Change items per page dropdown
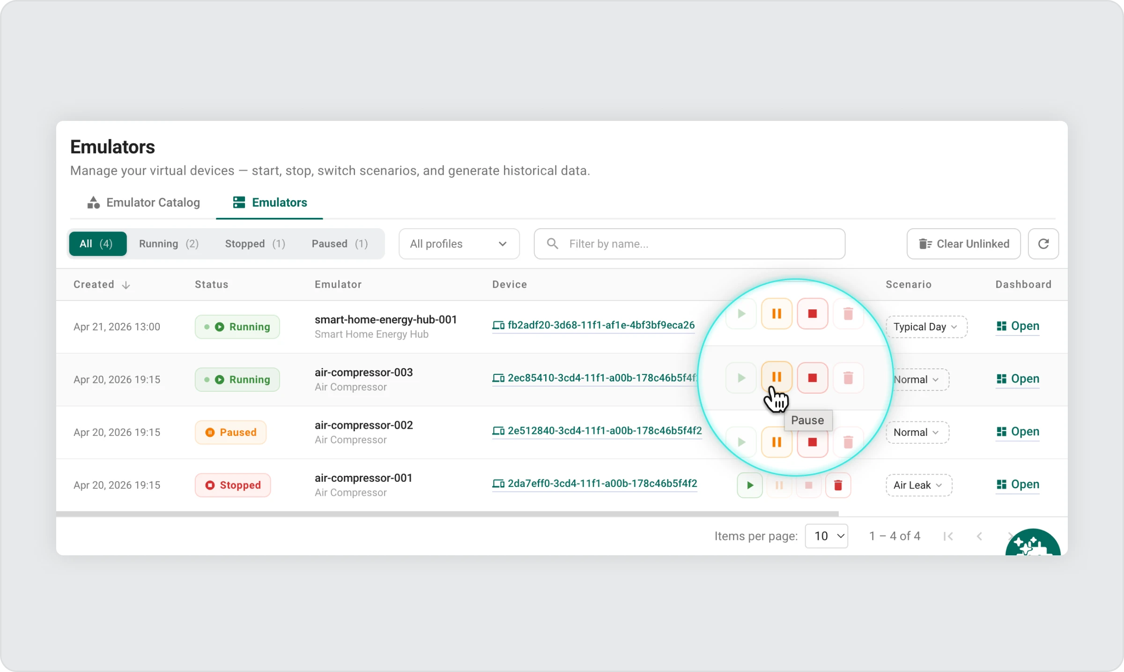This screenshot has height=672, width=1124. [x=826, y=536]
